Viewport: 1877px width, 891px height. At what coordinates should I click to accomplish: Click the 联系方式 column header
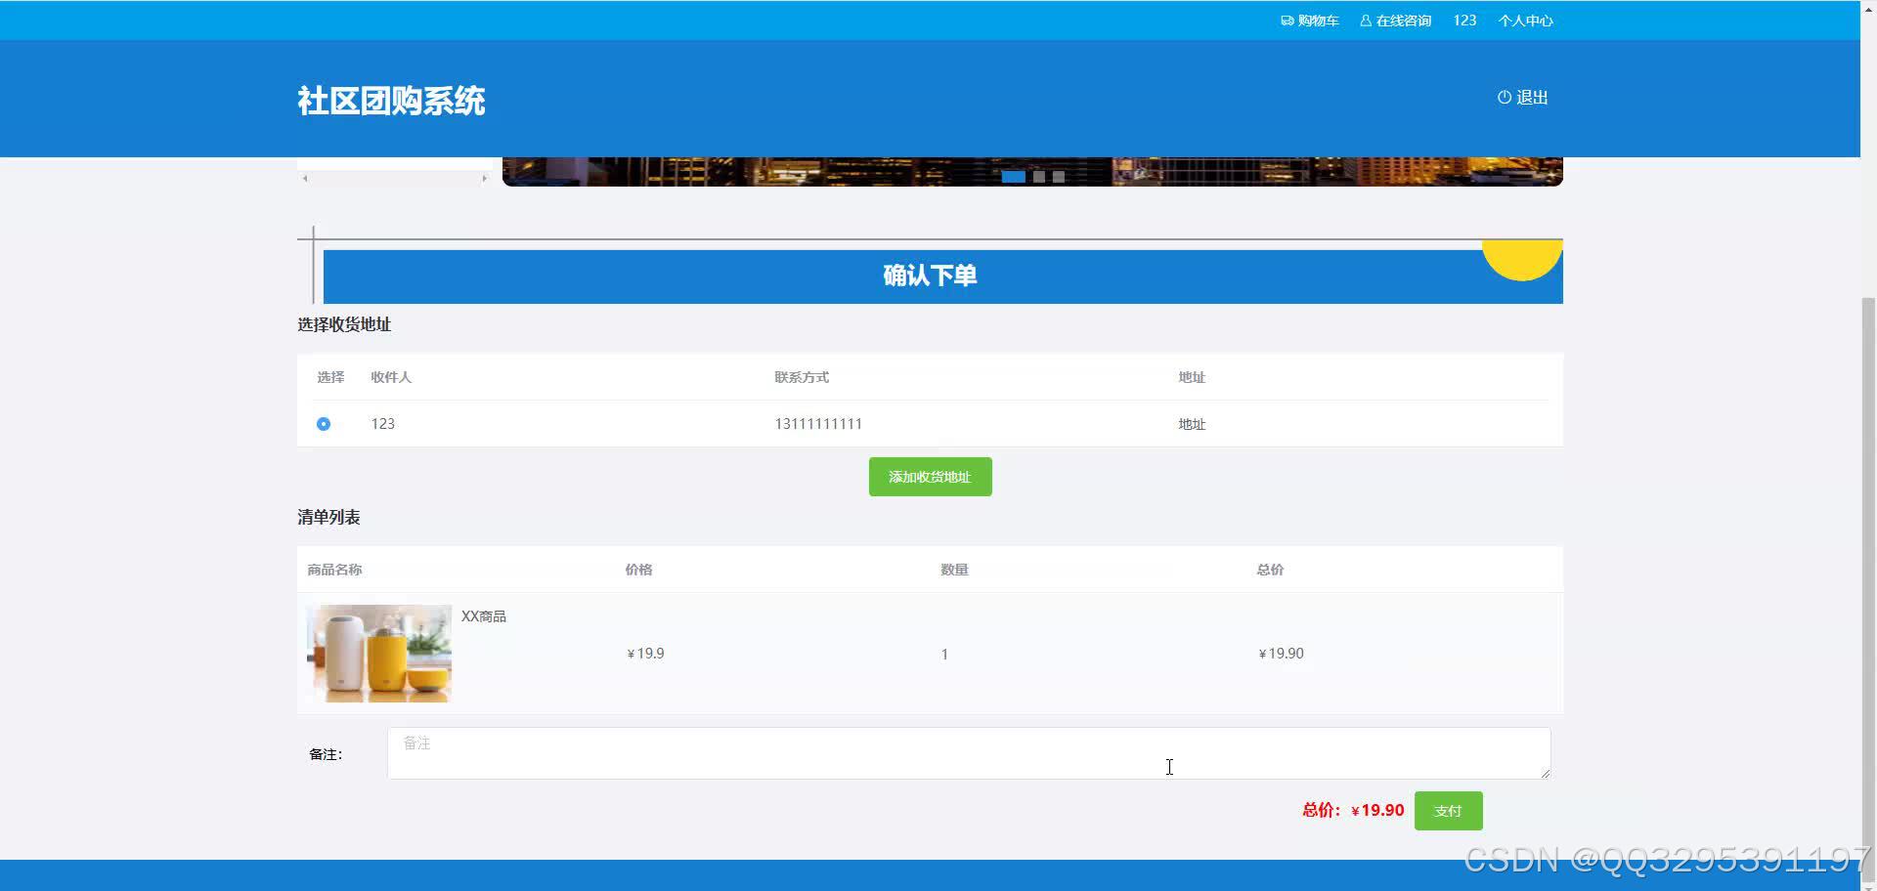(802, 377)
